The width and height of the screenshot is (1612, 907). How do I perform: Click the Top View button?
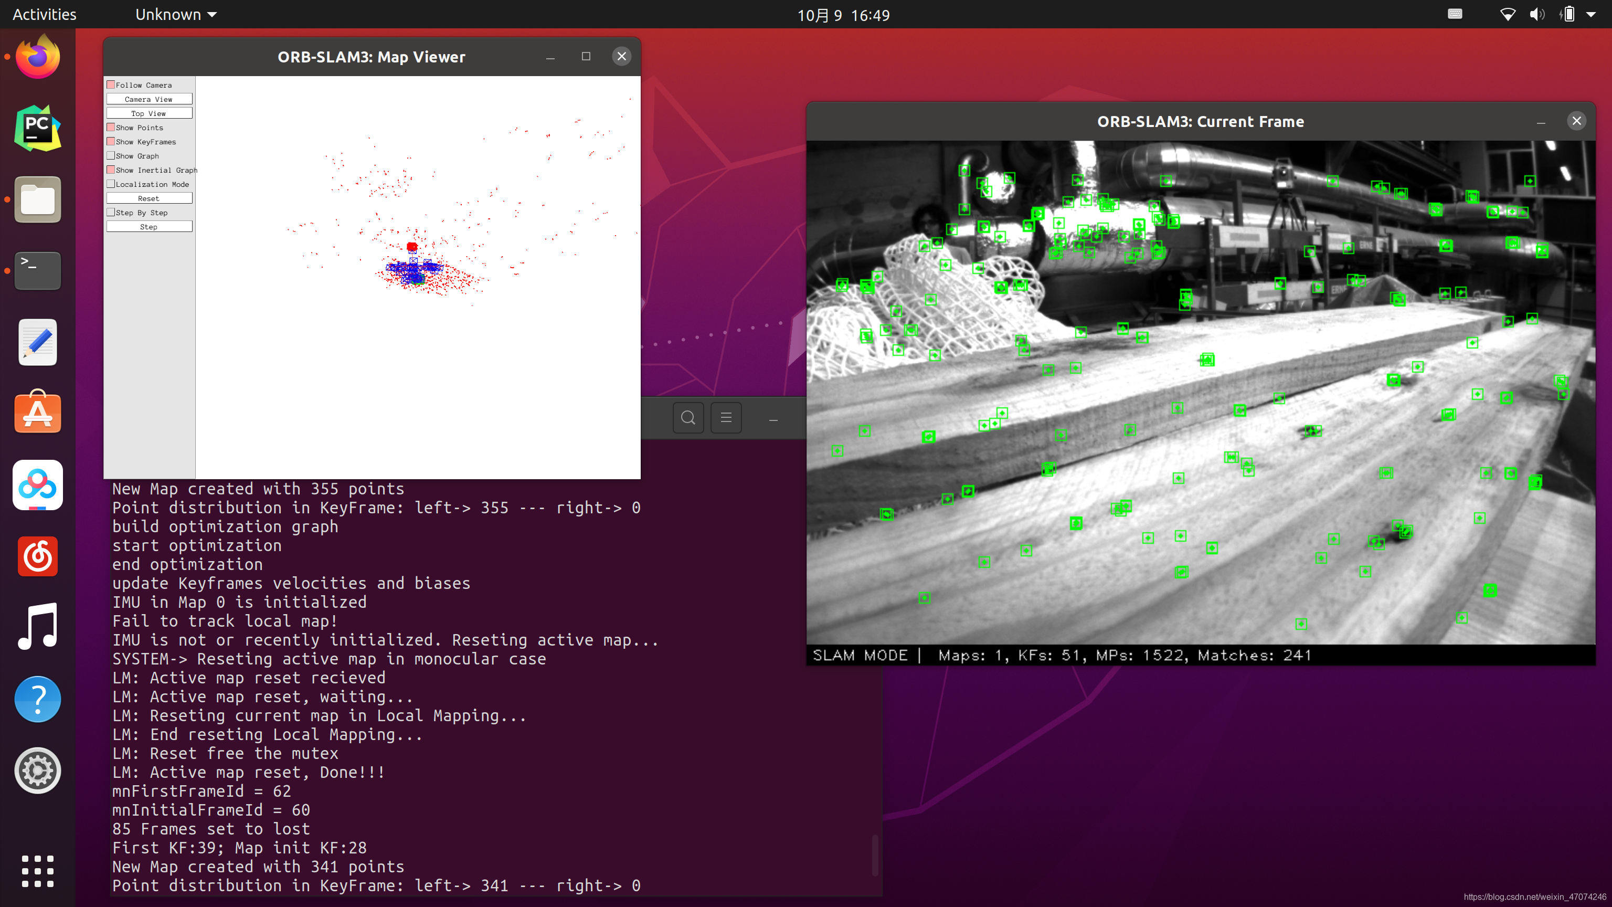pos(149,113)
